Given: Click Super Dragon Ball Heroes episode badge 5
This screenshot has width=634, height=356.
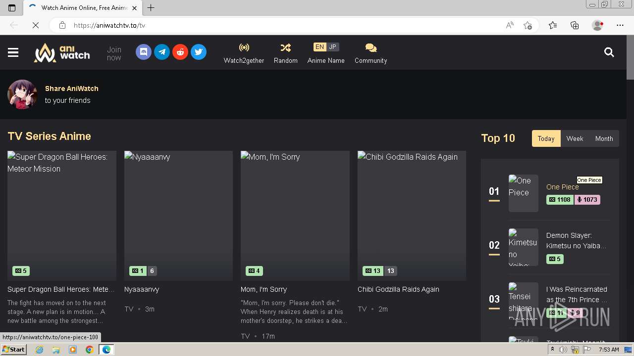Looking at the screenshot, I should click(21, 271).
